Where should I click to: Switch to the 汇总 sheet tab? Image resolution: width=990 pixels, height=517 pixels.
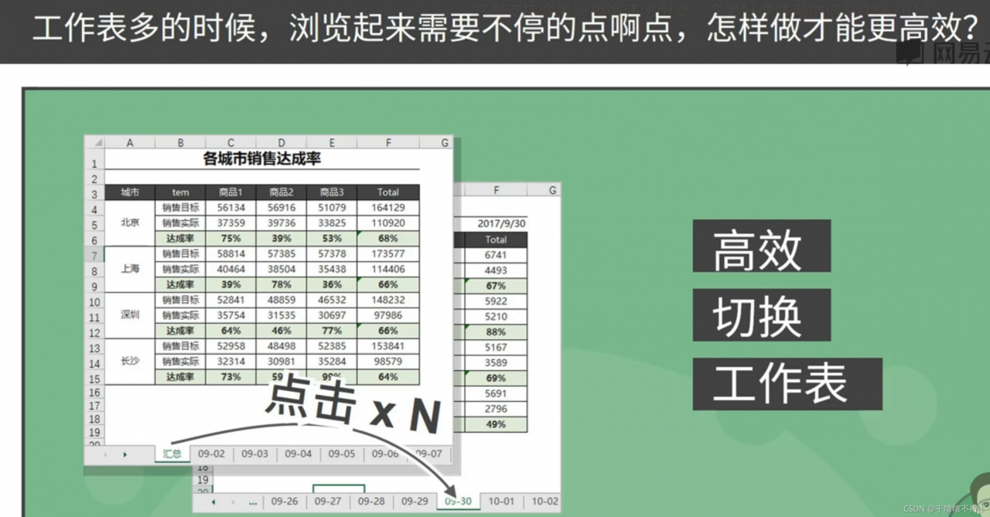pyautogui.click(x=172, y=454)
